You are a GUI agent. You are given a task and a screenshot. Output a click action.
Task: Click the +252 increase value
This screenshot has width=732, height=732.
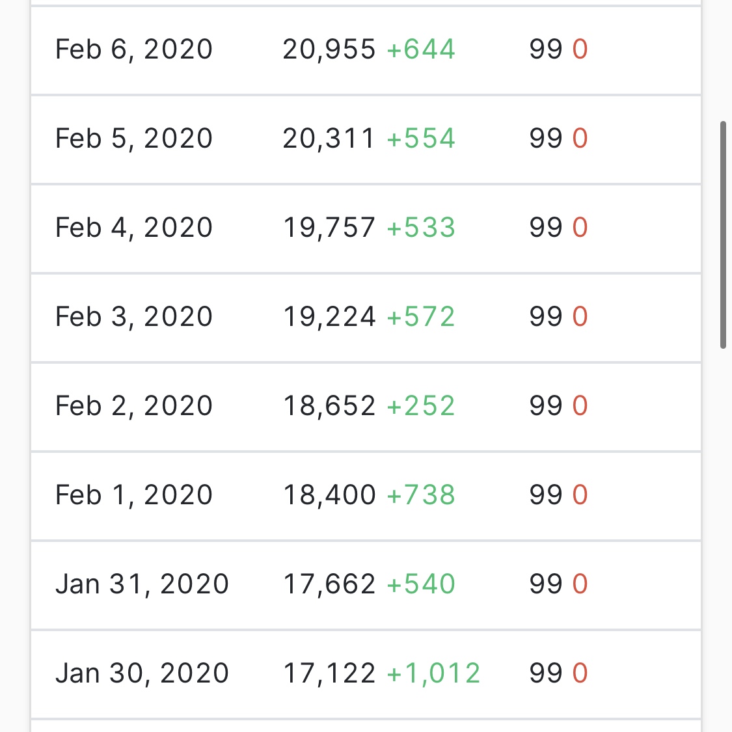pyautogui.click(x=420, y=405)
